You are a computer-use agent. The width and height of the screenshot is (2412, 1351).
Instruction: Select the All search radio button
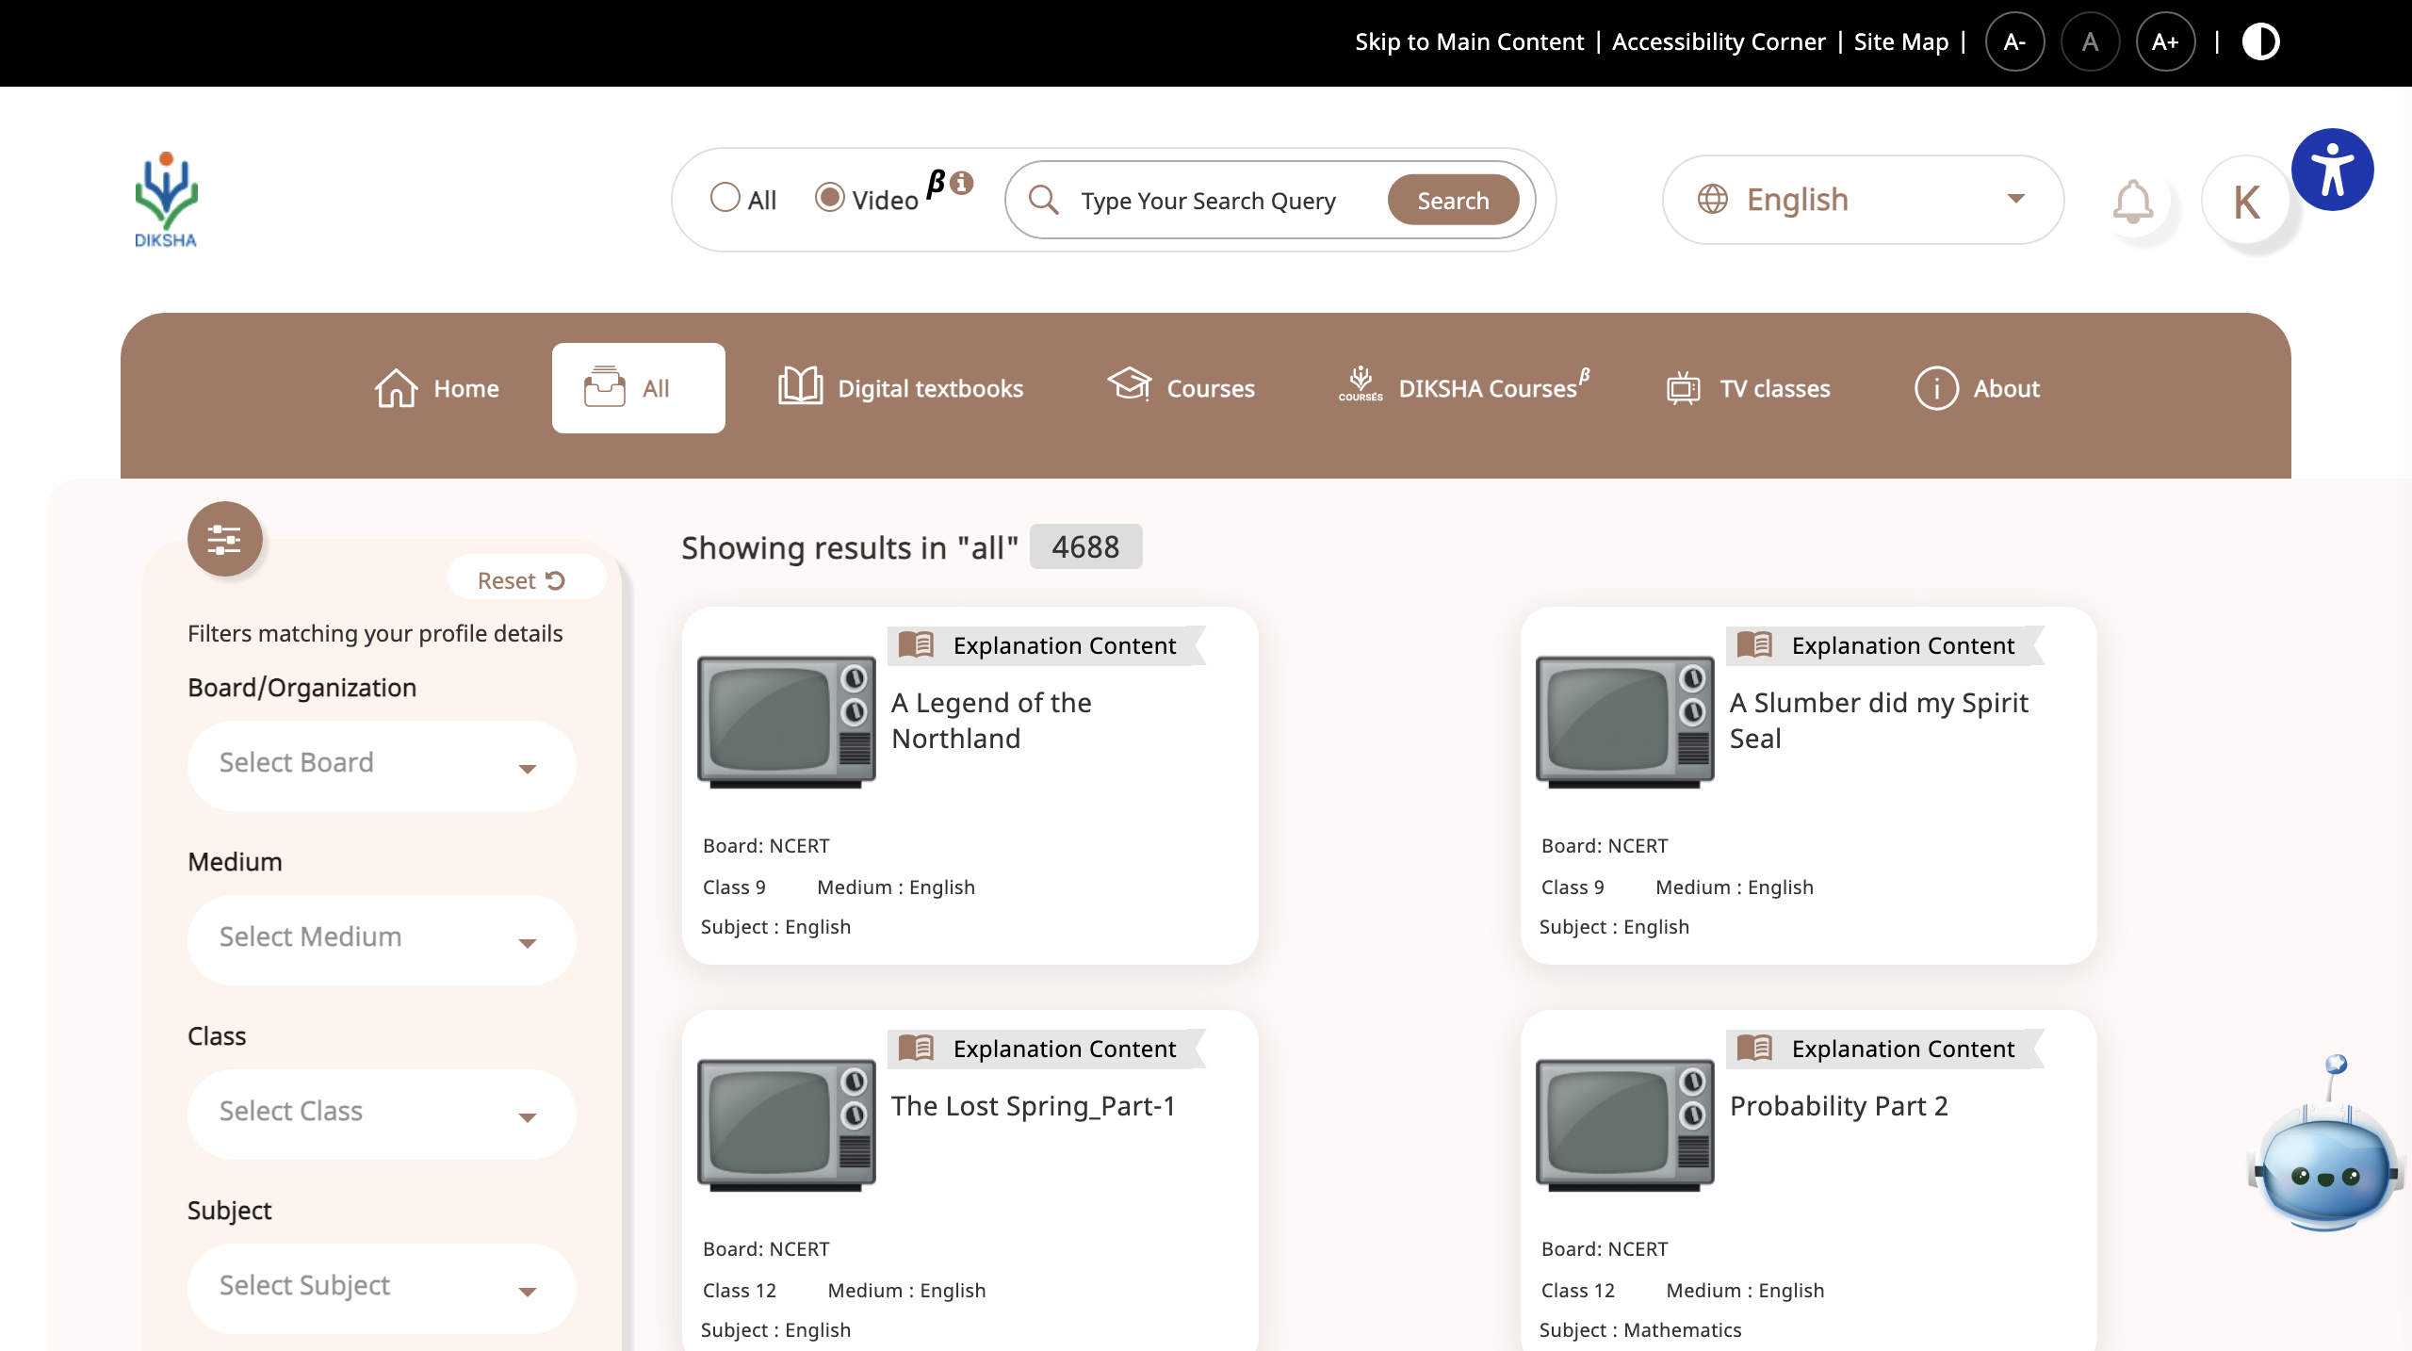[x=725, y=198]
